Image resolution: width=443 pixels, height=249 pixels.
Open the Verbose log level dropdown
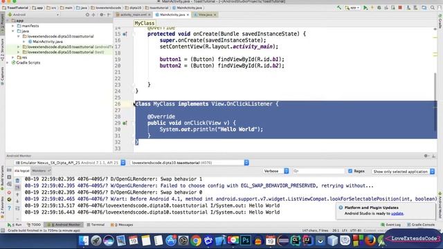(275, 171)
